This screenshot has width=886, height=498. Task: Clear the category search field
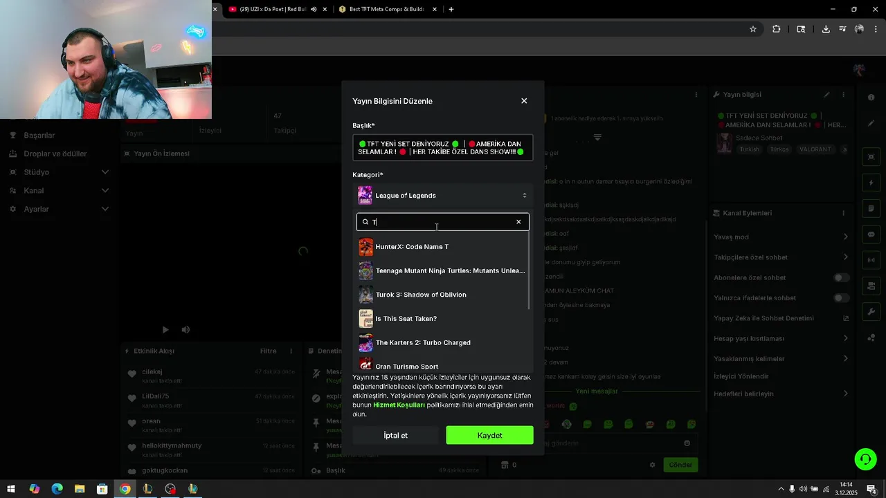(518, 222)
